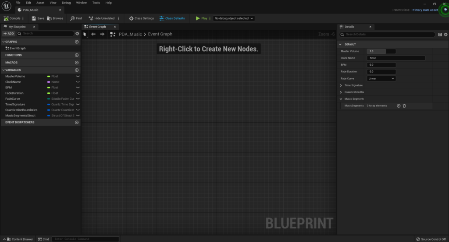The height and width of the screenshot is (242, 449).
Task: Add element to MusicSegments array
Action: [399, 105]
